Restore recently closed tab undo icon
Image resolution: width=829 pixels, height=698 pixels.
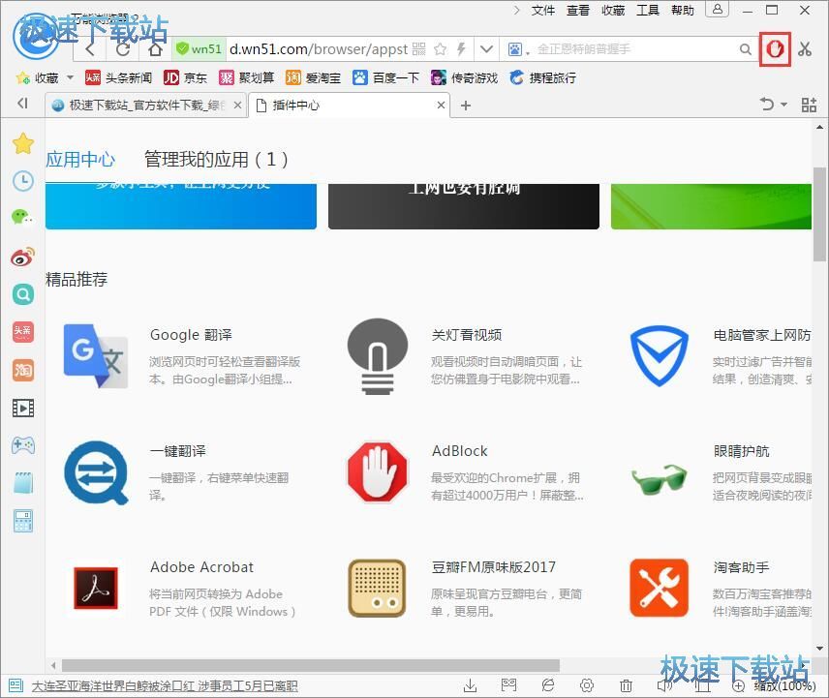click(x=767, y=105)
